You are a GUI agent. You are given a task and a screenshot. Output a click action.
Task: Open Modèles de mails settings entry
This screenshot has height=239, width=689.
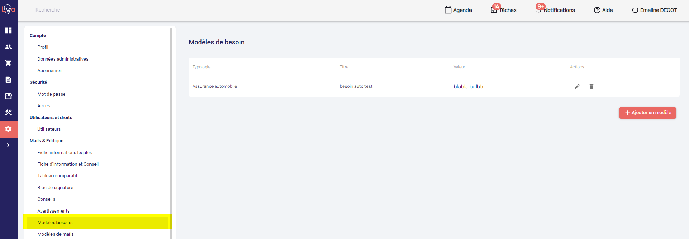pyautogui.click(x=55, y=234)
